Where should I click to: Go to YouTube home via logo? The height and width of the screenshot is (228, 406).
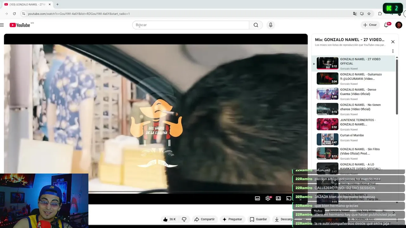[x=20, y=25]
